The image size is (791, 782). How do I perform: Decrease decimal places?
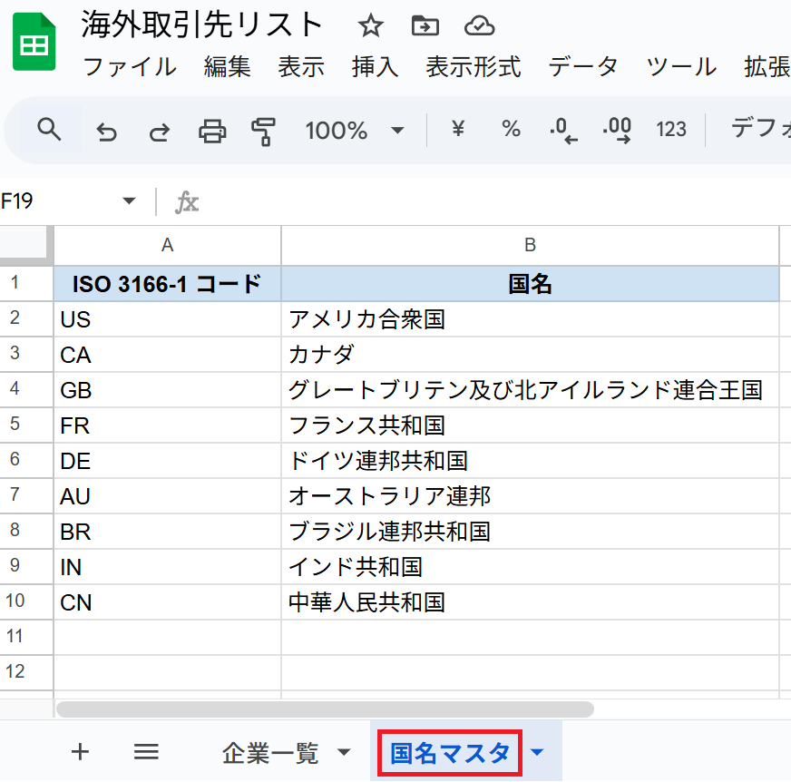pos(563,131)
